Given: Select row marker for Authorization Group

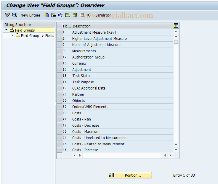Looking at the screenshot, I should click(60, 57).
